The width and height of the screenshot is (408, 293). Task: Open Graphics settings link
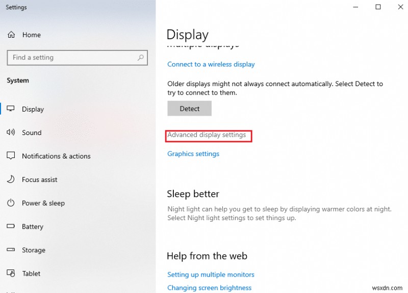click(x=193, y=153)
